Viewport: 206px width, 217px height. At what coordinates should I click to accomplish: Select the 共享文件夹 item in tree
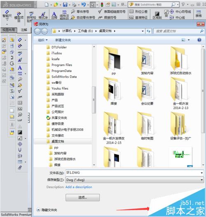(57, 118)
